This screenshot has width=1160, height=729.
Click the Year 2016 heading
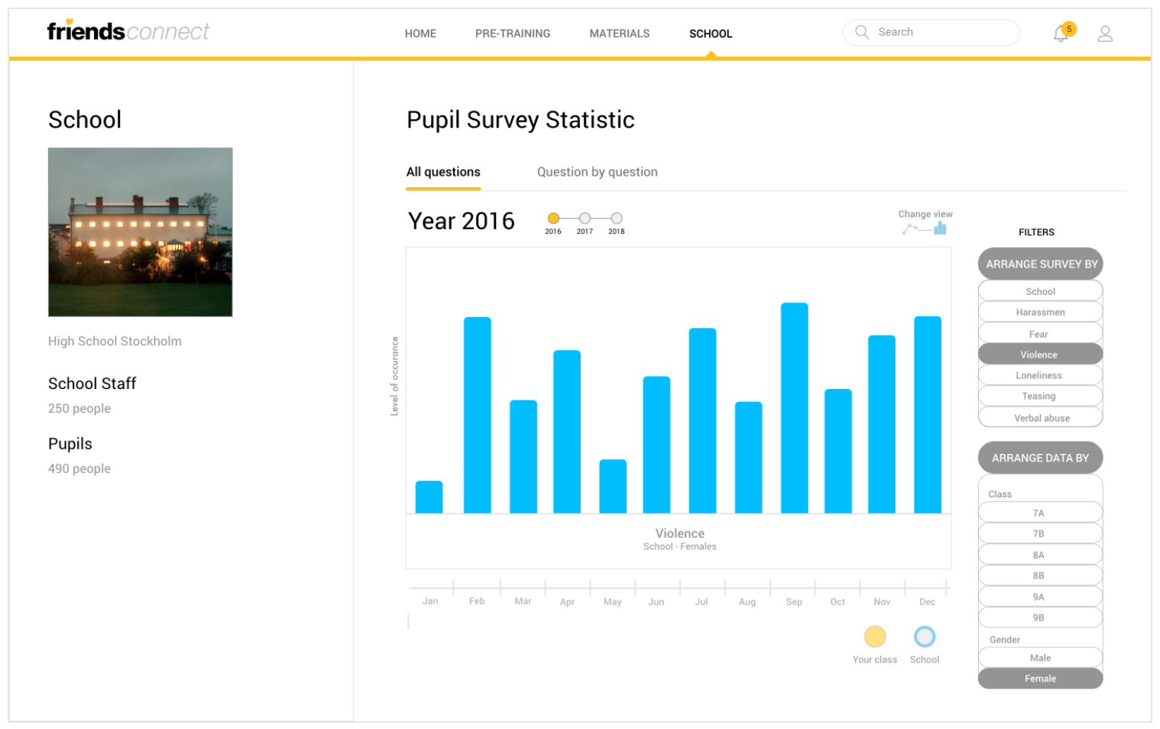pos(462,221)
